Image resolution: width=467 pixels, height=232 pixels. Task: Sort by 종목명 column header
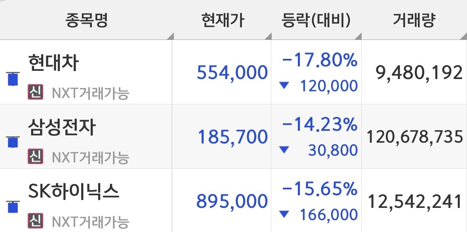86,21
